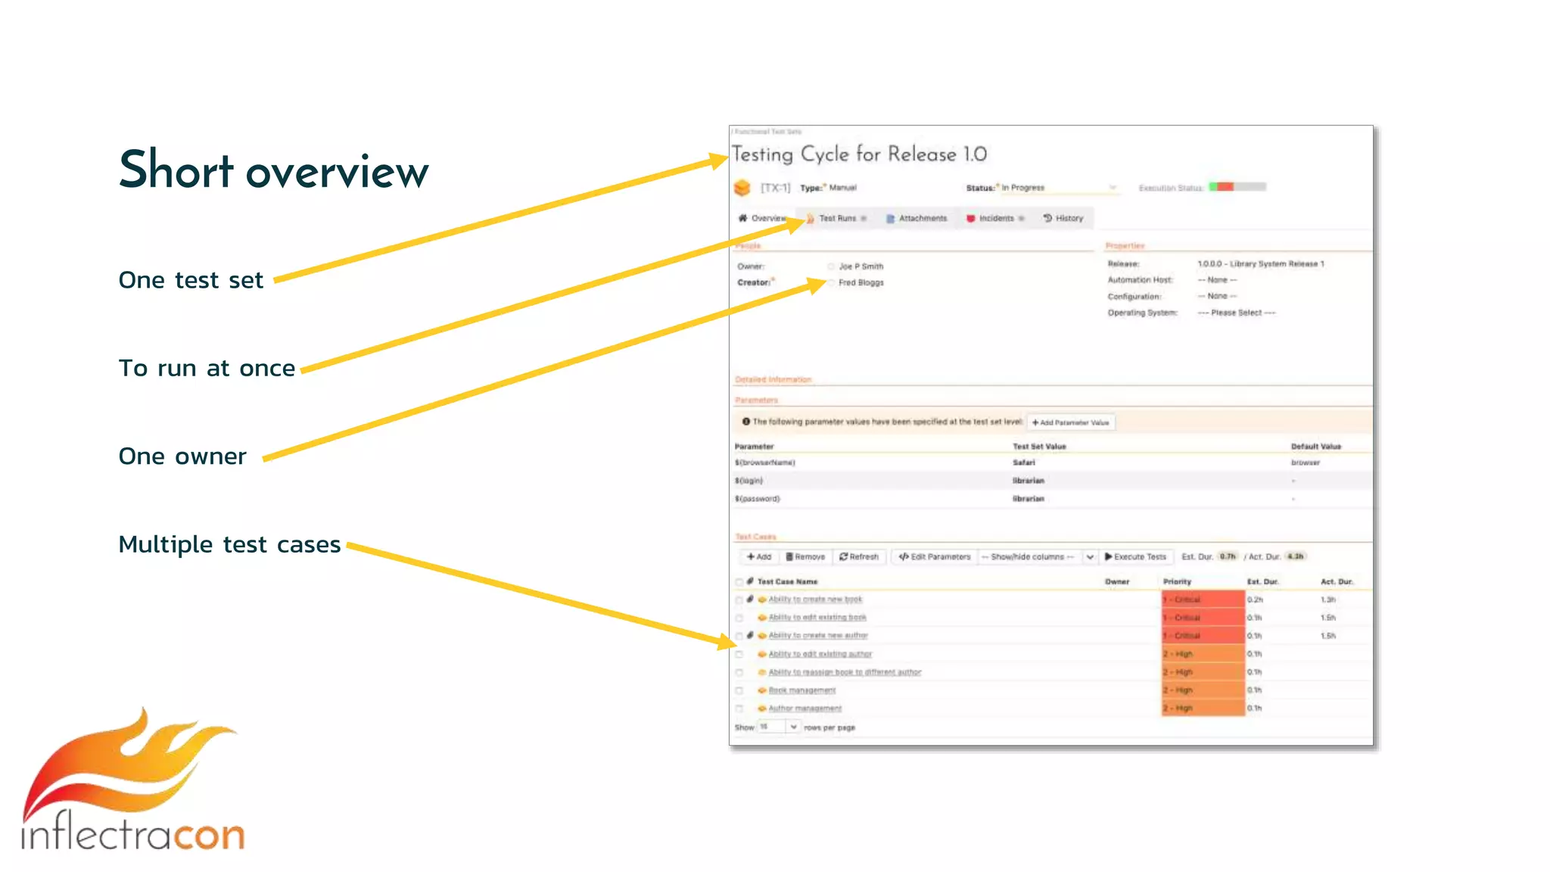Image resolution: width=1550 pixels, height=872 pixels.
Task: Click the test case icon for Ability to create new author
Action: pos(762,636)
